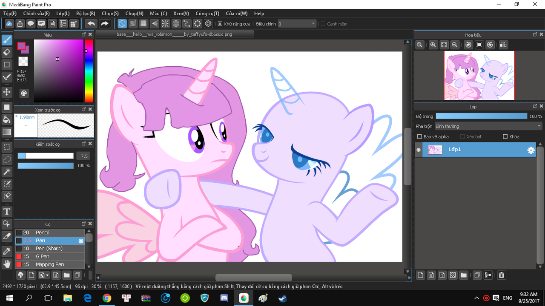The height and width of the screenshot is (306, 545).
Task: Click the navigator preview thumbnail
Action: click(479, 76)
